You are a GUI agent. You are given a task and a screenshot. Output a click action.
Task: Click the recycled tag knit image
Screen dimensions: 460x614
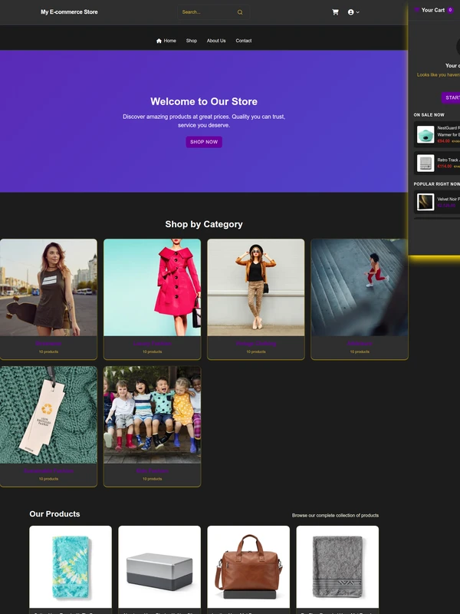point(48,414)
